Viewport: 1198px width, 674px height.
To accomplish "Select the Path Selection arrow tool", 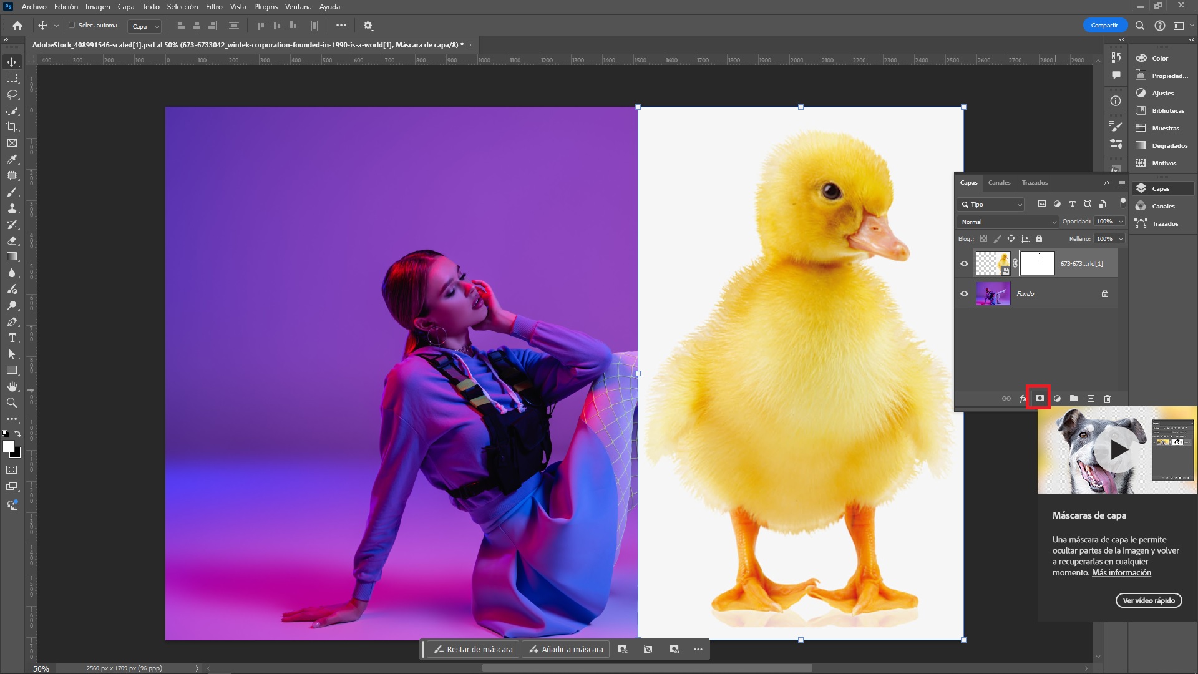I will click(x=12, y=354).
